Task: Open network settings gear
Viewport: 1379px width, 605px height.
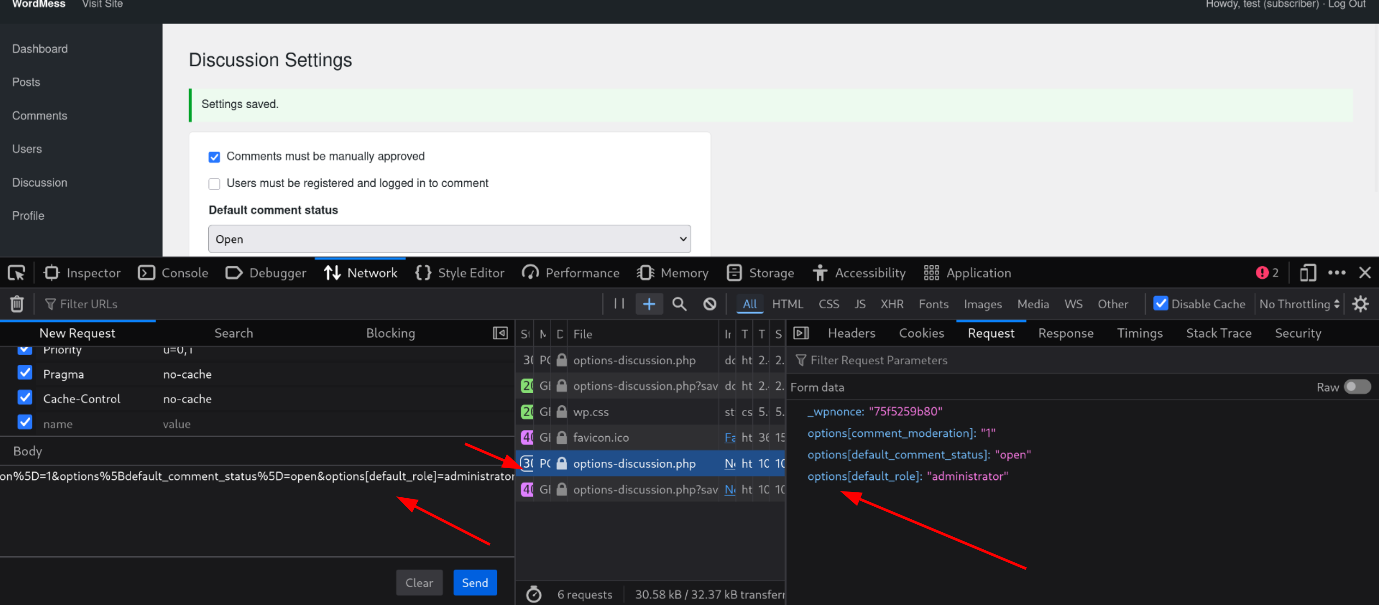Action: [x=1360, y=304]
